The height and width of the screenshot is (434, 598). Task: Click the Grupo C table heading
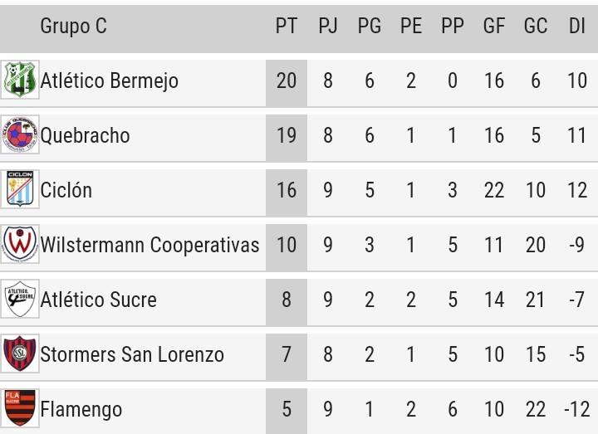tap(74, 26)
